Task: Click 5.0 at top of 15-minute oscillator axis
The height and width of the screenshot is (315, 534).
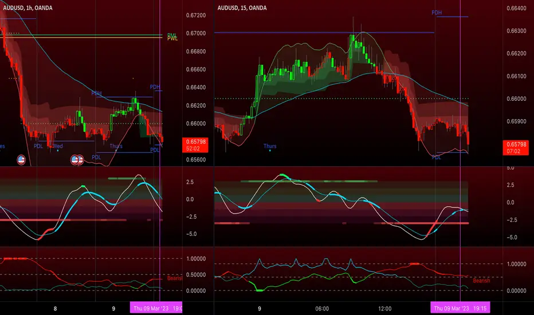Action: coord(510,168)
